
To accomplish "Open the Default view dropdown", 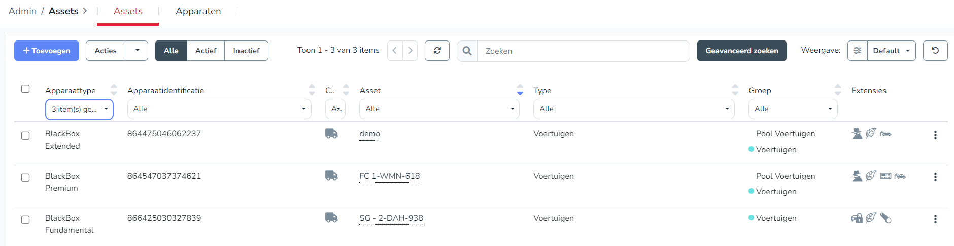I will (892, 51).
